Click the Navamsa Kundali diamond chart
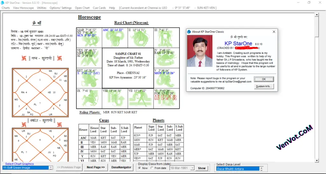326x174 pixels. pyautogui.click(x=40, y=145)
